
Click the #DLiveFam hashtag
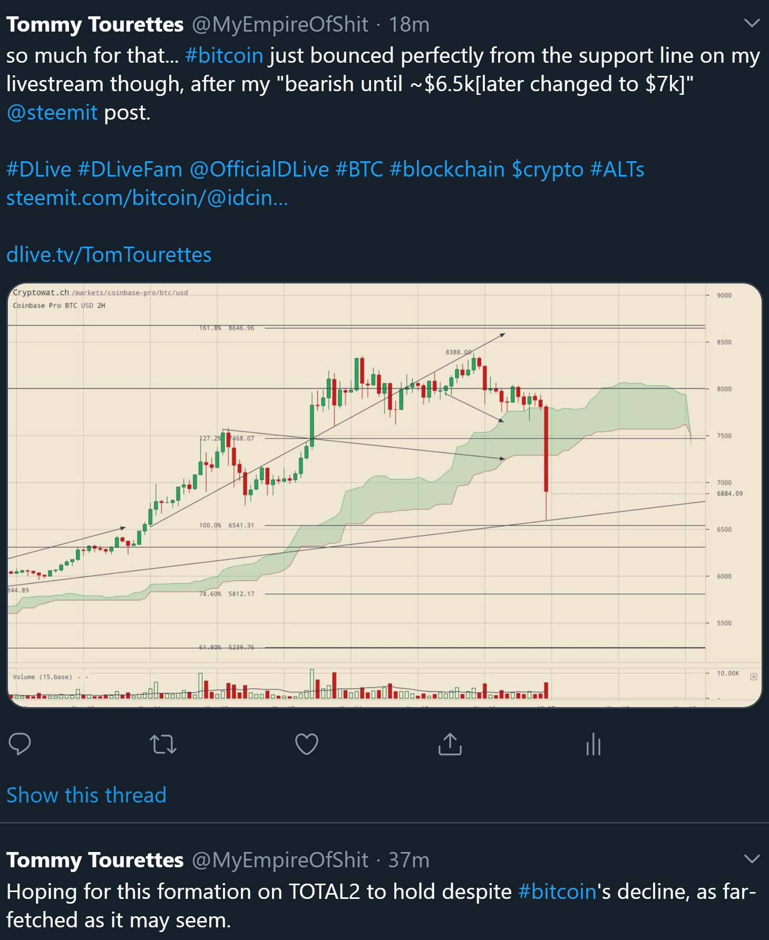(130, 169)
